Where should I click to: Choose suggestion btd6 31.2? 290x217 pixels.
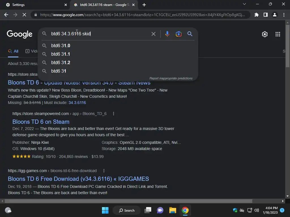pyautogui.click(x=118, y=62)
